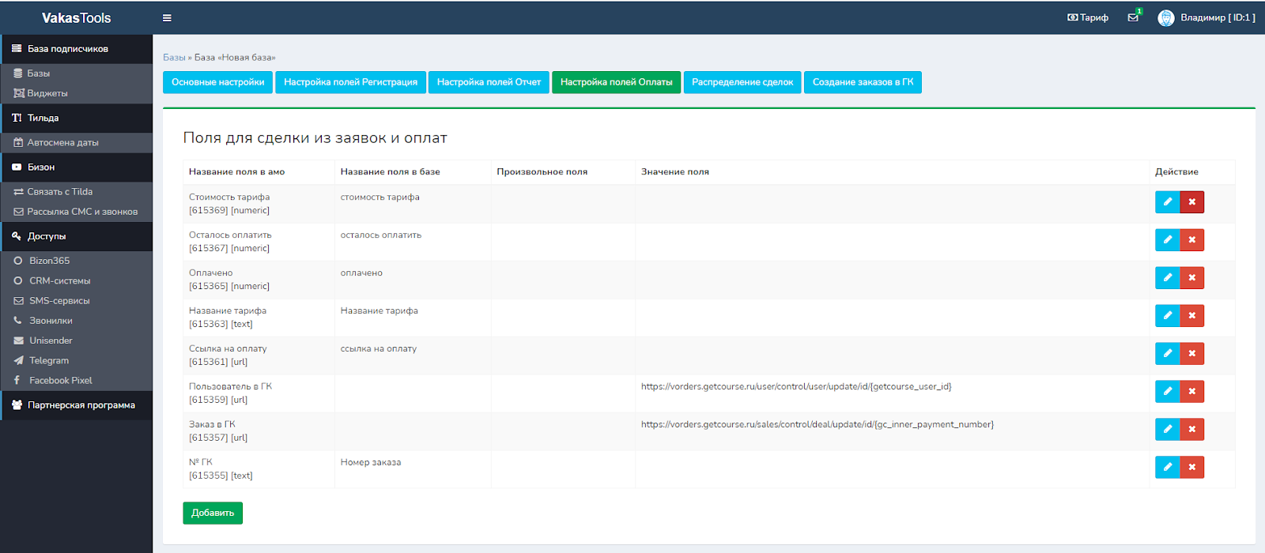Image resolution: width=1265 pixels, height=553 pixels.
Task: Expand the Бизон sidebar section
Action: (41, 167)
